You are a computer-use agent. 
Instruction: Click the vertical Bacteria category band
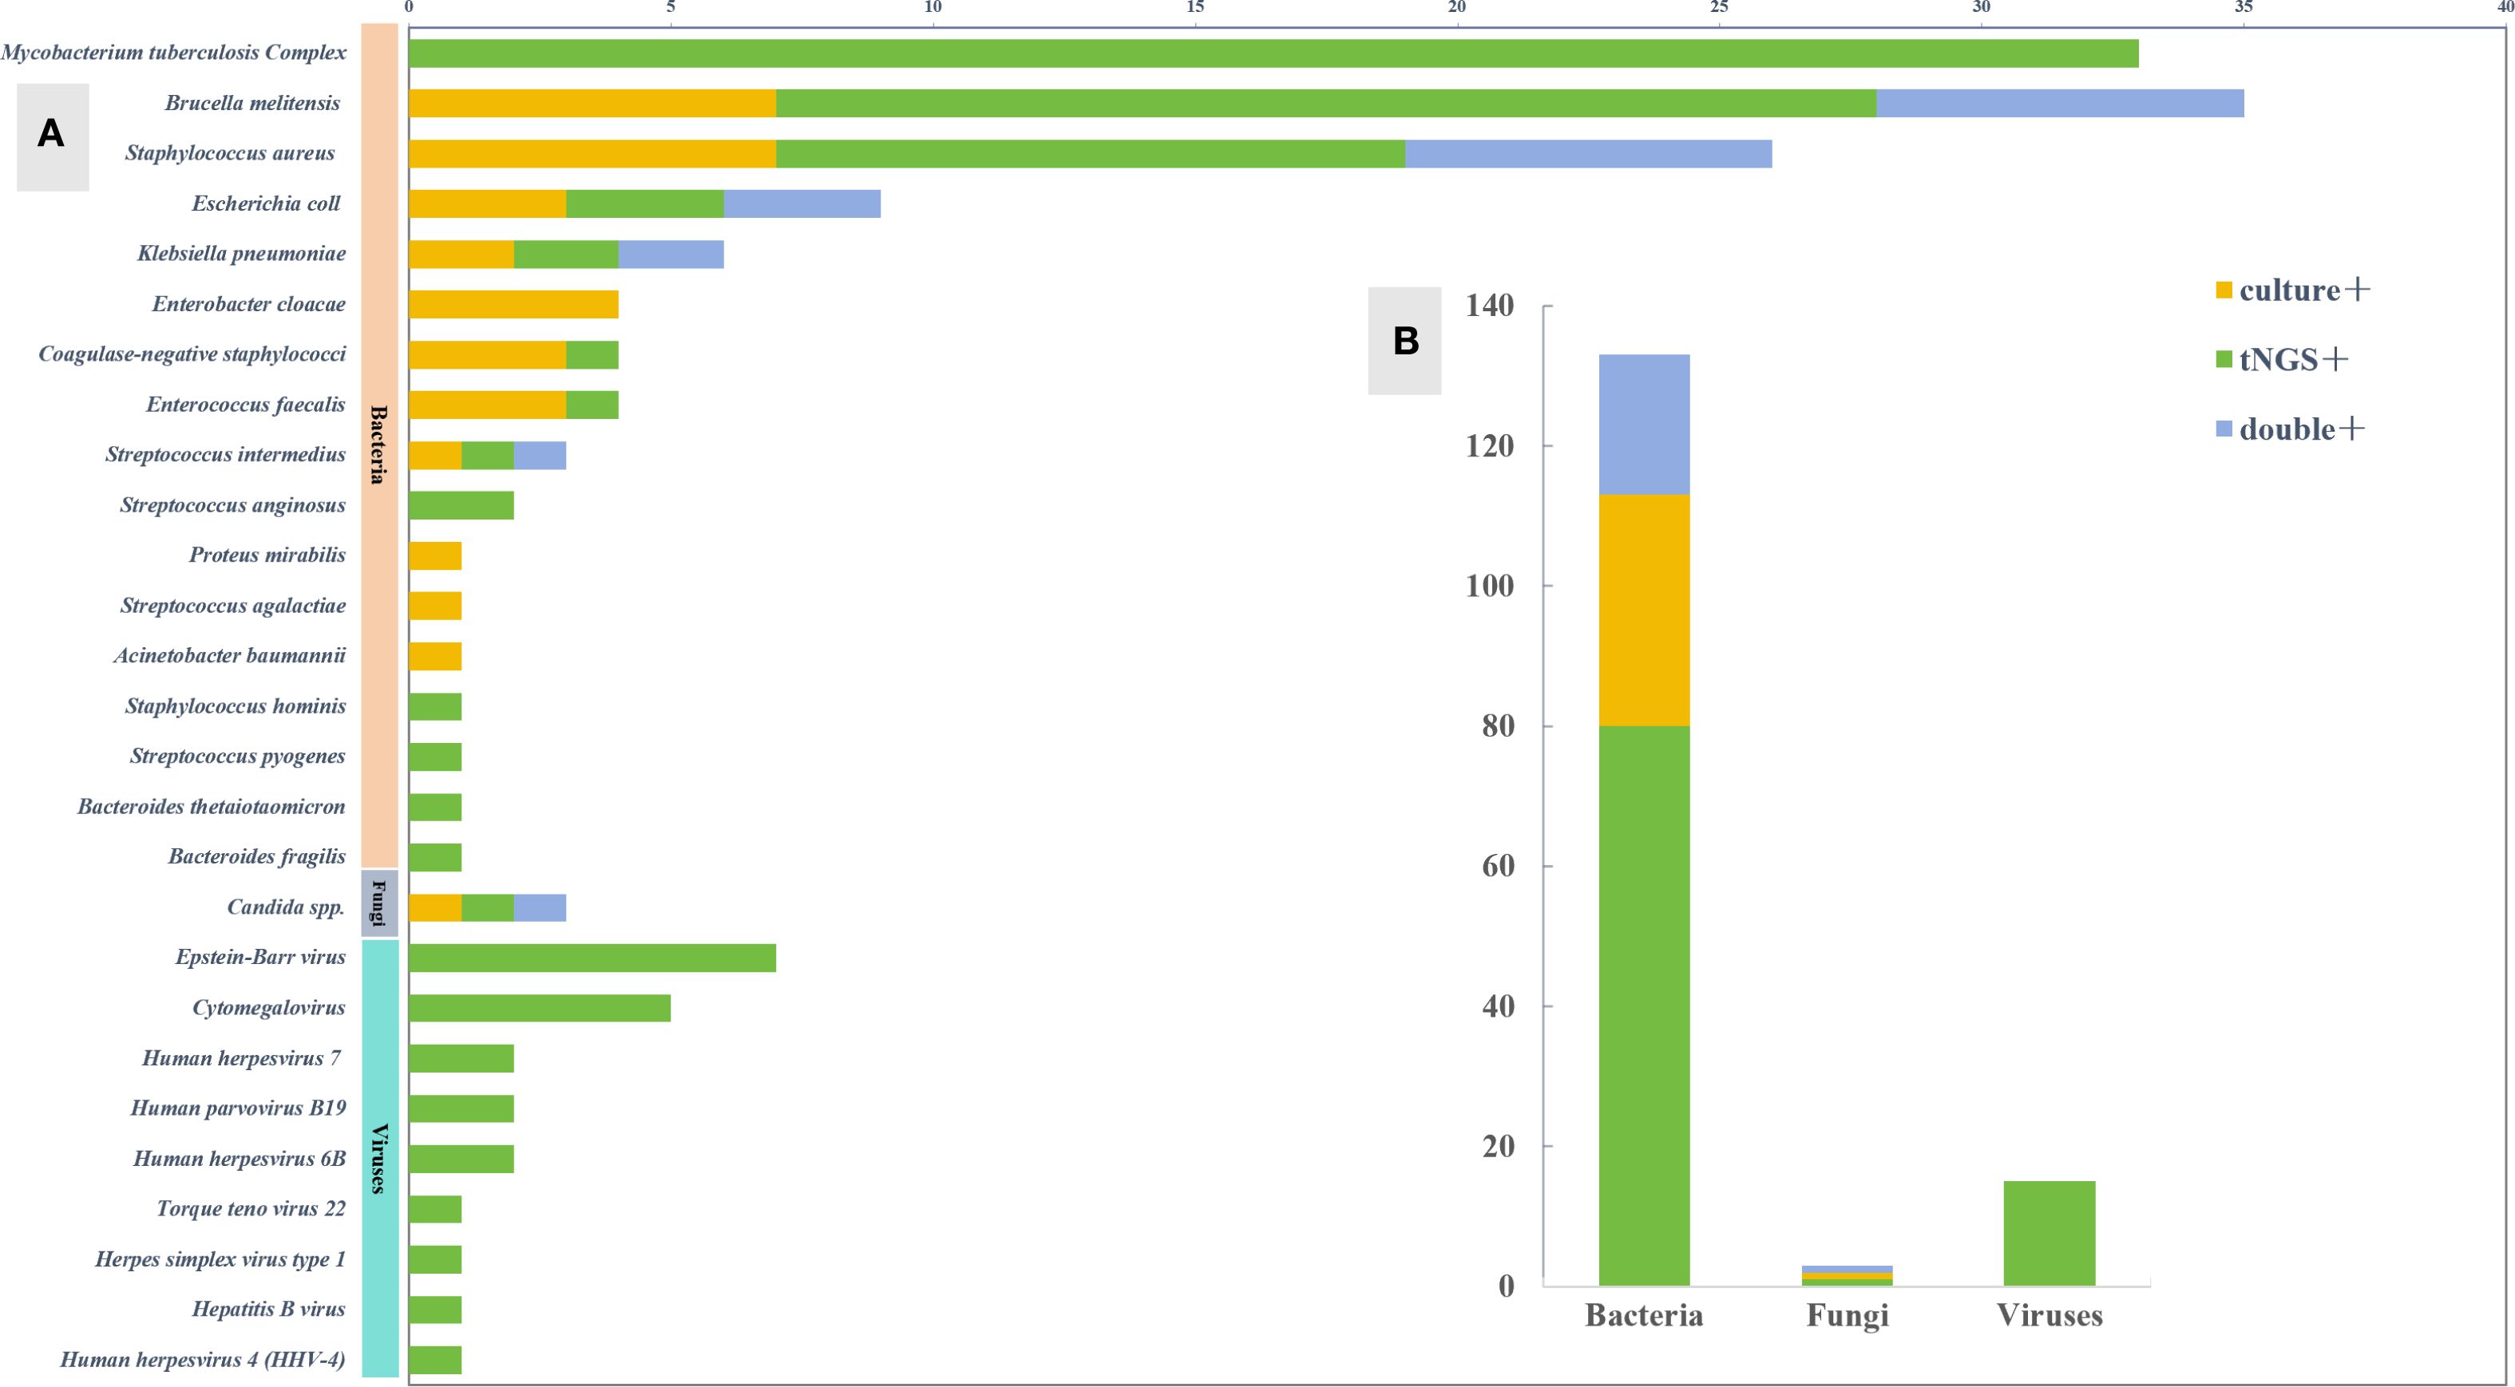click(x=380, y=445)
